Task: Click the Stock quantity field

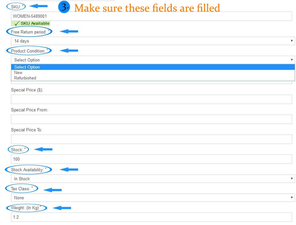Action: click(x=151, y=159)
